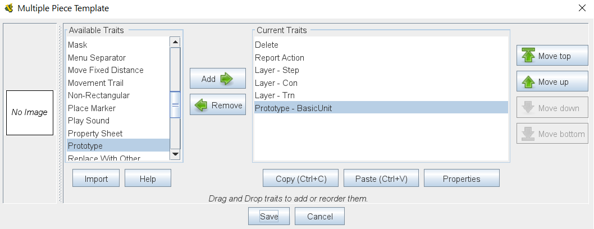Click the Remove button with left arrow
Viewport: 594px width, 229px height.
click(217, 105)
